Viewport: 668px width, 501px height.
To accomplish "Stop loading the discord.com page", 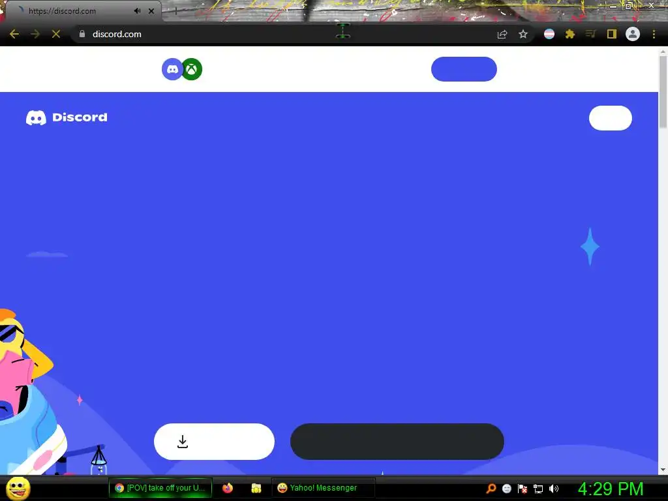I will point(56,34).
